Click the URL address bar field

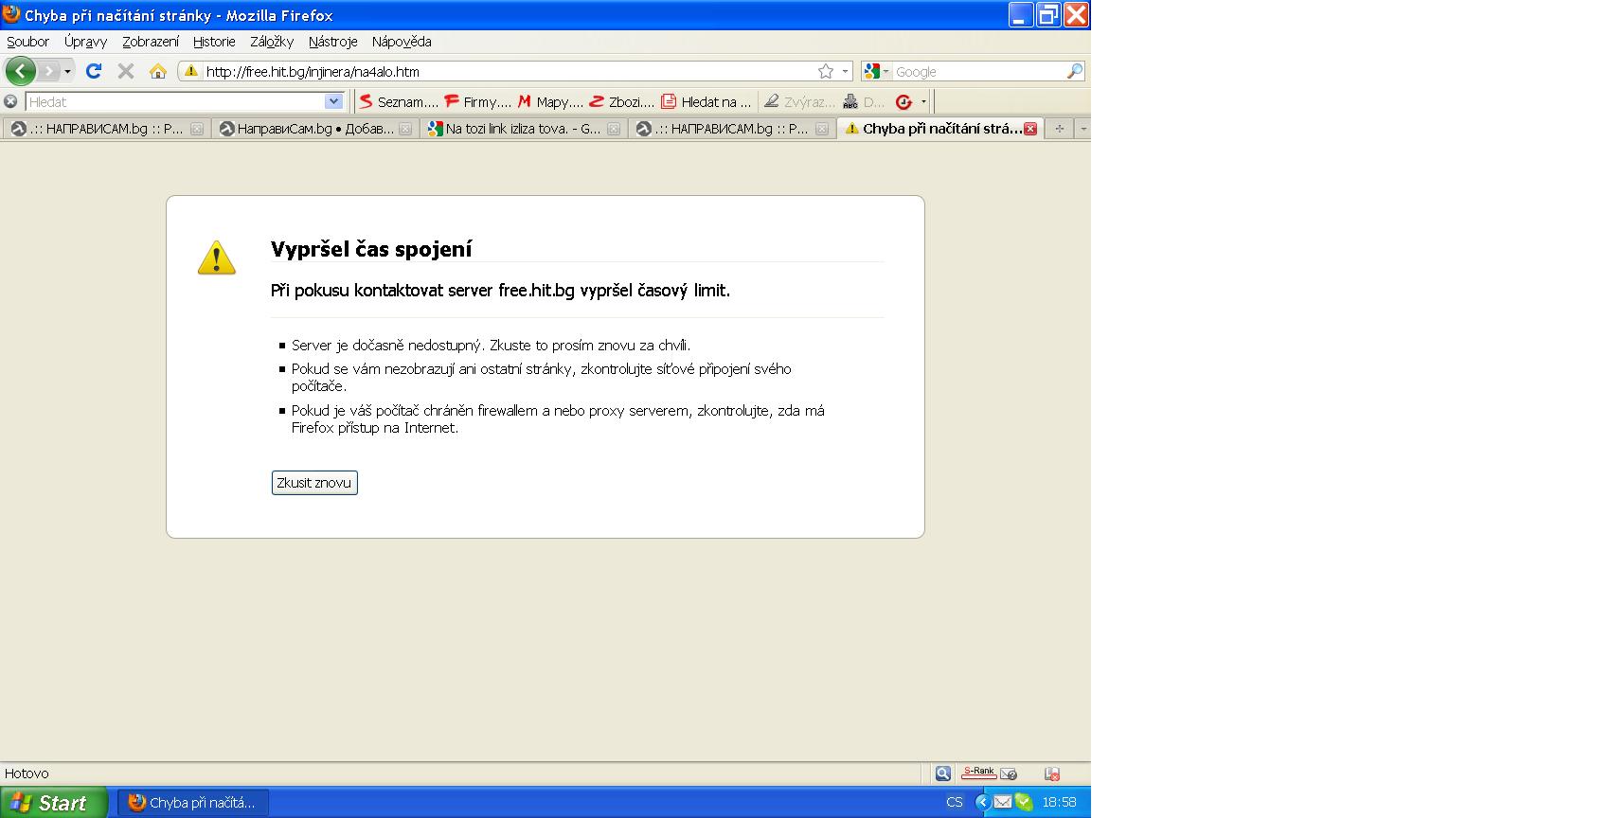(x=502, y=71)
